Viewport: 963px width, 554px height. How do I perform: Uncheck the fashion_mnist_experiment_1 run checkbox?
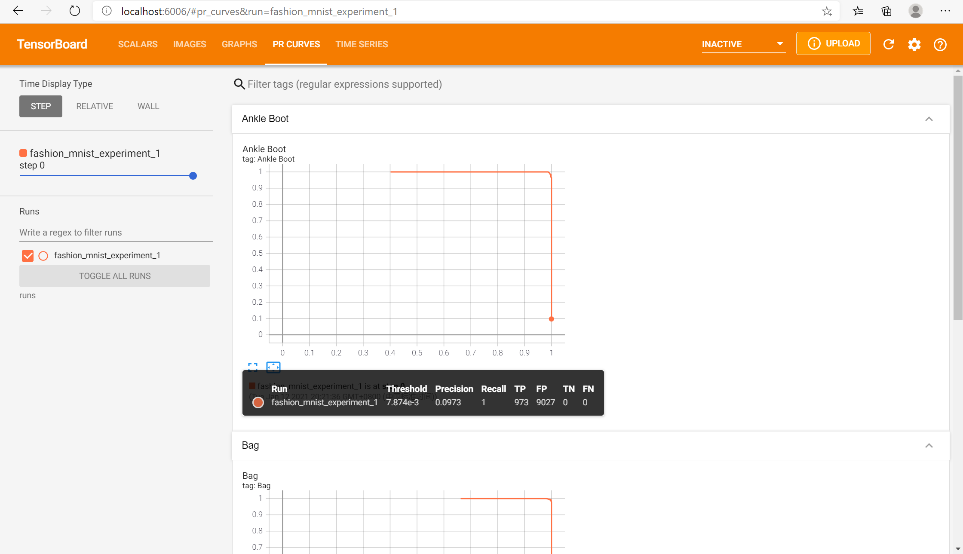[x=28, y=256]
